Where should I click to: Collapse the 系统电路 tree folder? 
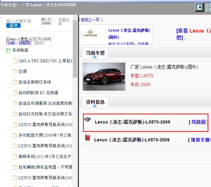pyautogui.click(x=20, y=50)
